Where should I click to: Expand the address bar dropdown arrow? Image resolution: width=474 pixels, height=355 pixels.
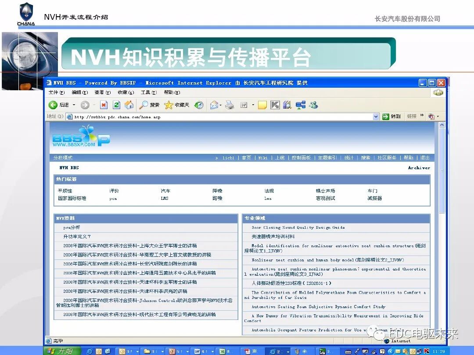(376, 117)
